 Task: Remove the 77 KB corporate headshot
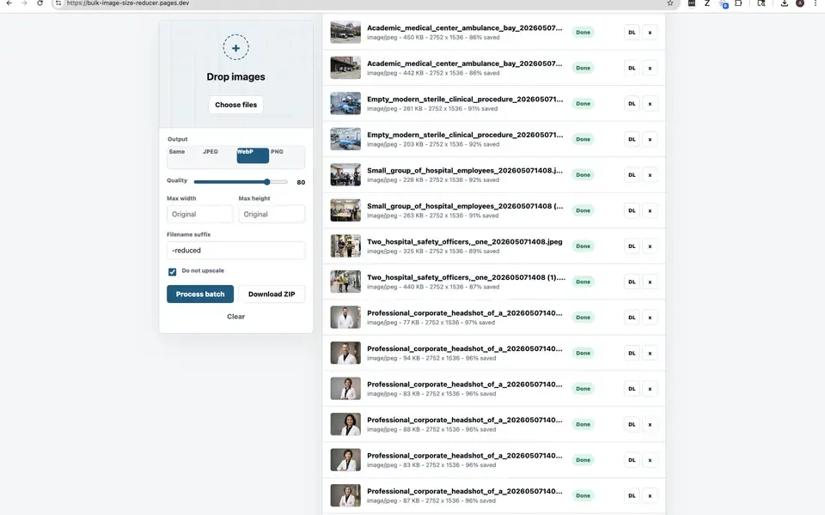pos(650,318)
